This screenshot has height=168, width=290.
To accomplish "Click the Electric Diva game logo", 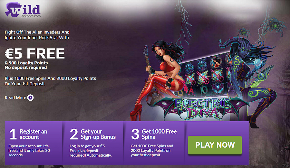I will coord(201,108).
